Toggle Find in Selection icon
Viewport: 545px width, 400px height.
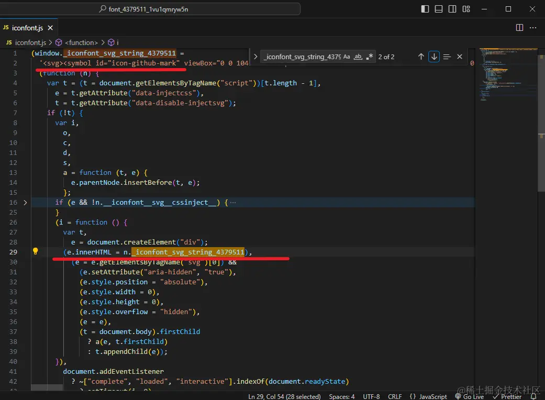tap(447, 57)
